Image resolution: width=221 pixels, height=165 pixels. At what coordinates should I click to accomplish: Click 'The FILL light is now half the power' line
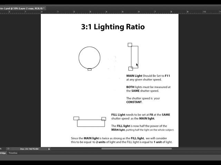point(139,126)
